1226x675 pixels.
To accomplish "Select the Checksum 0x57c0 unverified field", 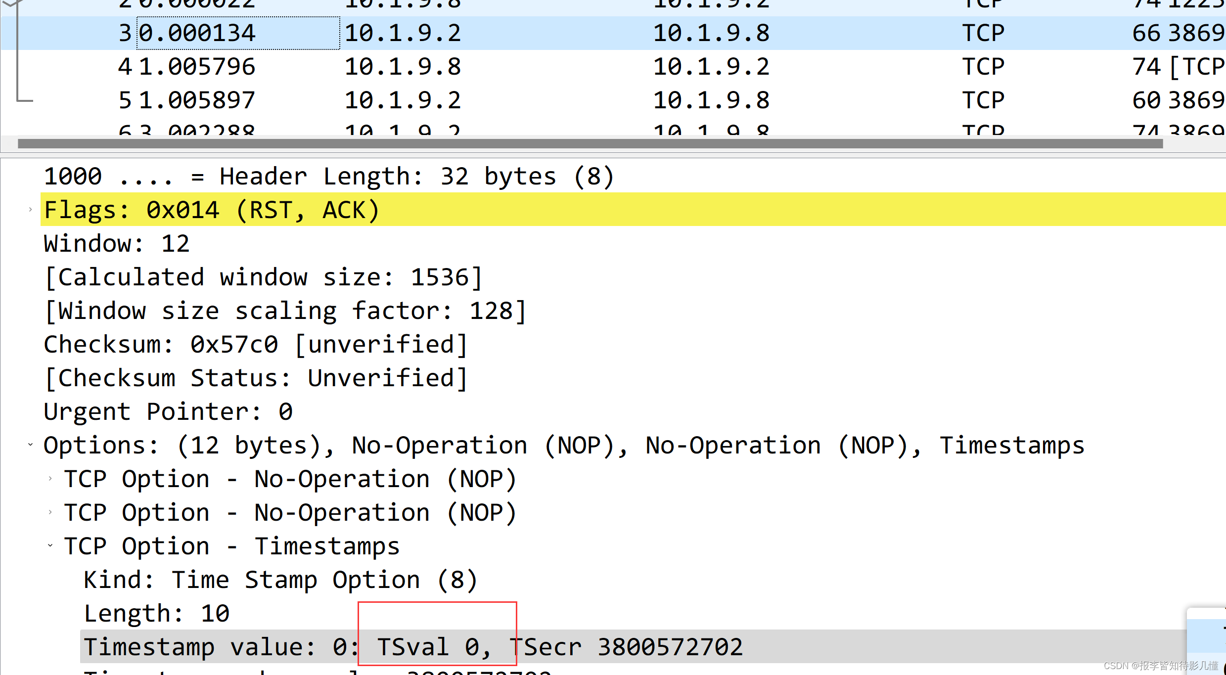I will coord(256,344).
